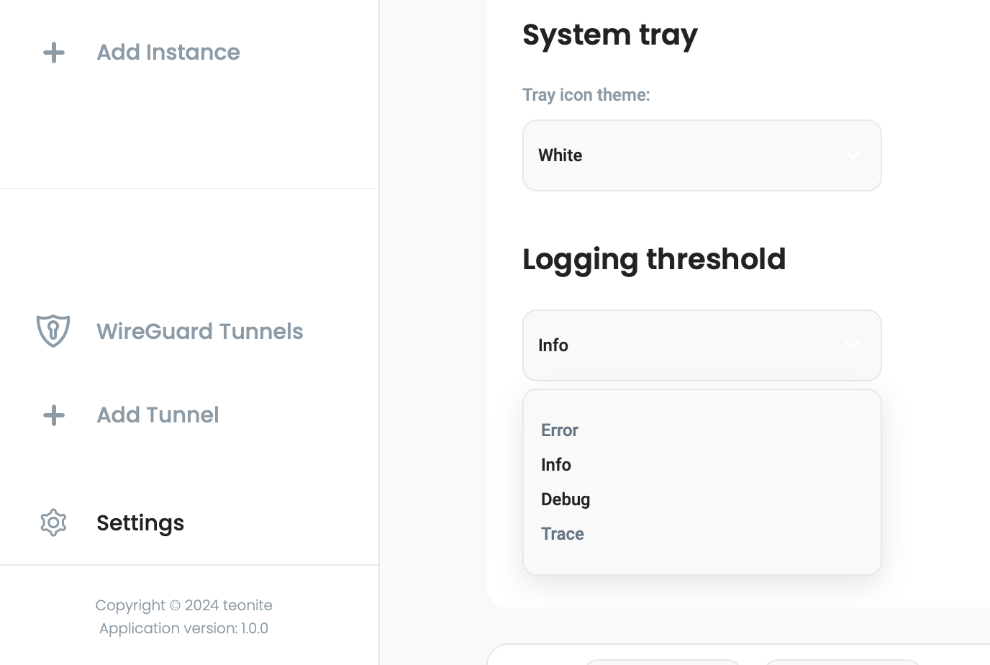This screenshot has height=665, width=990.
Task: Click the Add Instance label
Action: click(x=168, y=53)
